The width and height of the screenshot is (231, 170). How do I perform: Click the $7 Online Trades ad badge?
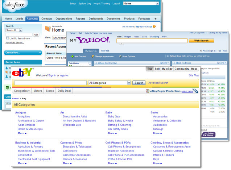[208, 134]
